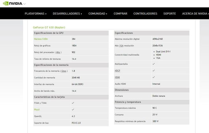Click the Gbps abbreviation
The width and height of the screenshot is (209, 133).
(x=64, y=71)
